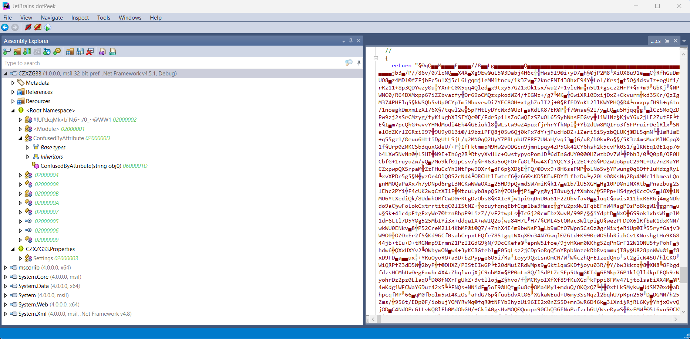The height and width of the screenshot is (339, 690).
Task: Toggle the crossed-out chip toolbar icon
Action: click(x=28, y=27)
